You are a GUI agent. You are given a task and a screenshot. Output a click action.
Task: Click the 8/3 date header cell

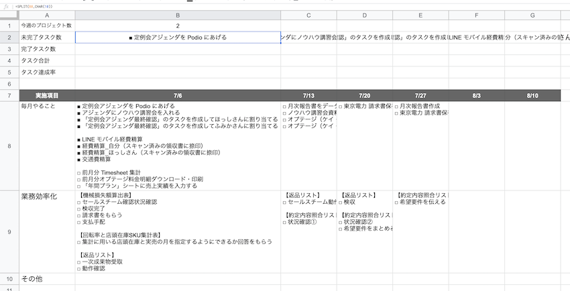pos(476,95)
